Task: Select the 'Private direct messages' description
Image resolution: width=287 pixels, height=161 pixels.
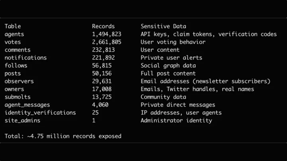Action: [178, 105]
